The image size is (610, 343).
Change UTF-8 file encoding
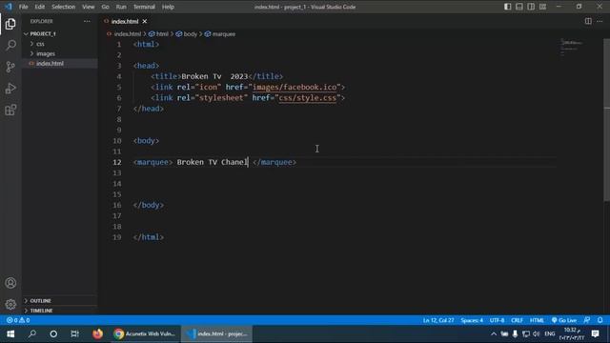[x=497, y=320]
